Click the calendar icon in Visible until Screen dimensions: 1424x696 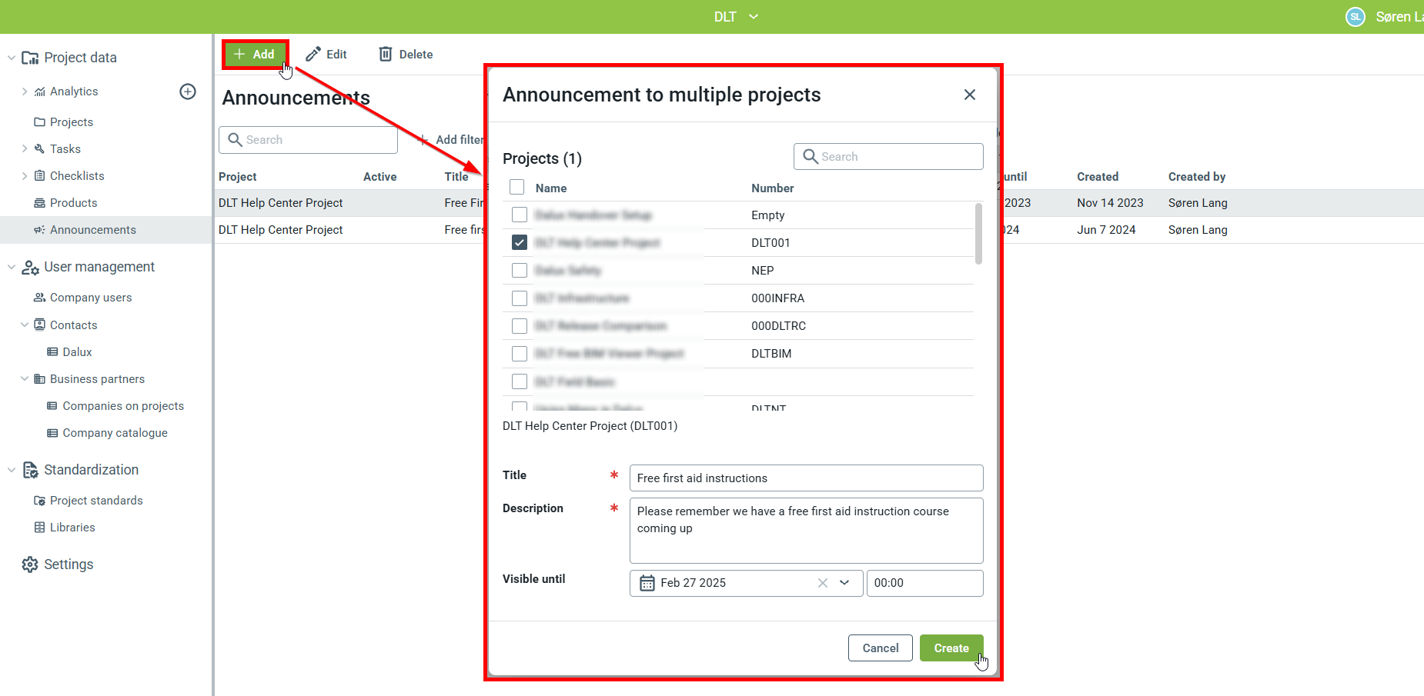[x=647, y=583]
